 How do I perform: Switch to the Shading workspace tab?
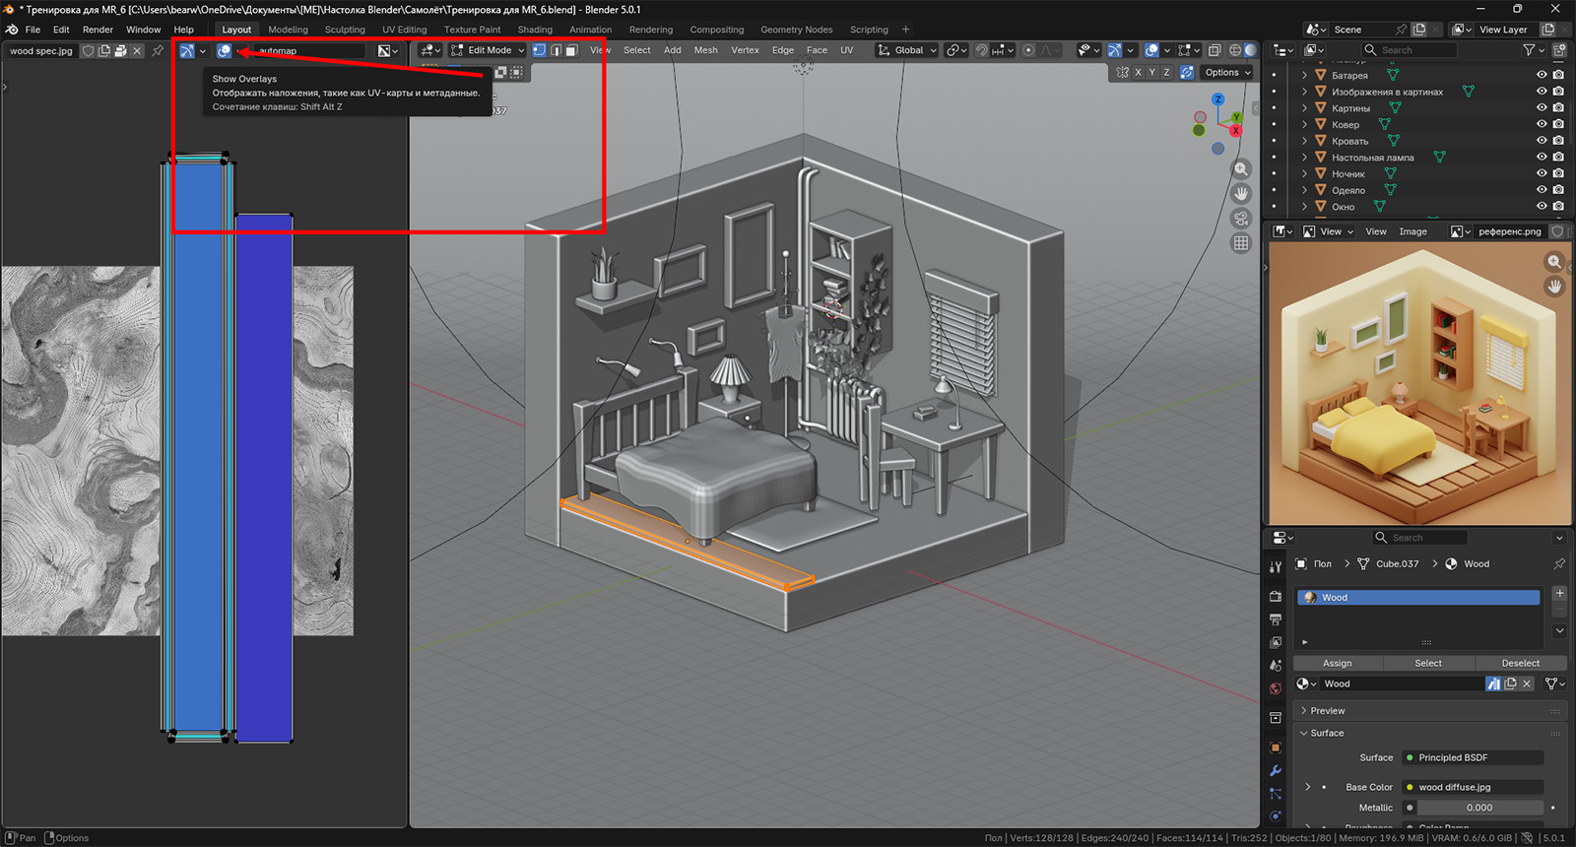(x=535, y=30)
